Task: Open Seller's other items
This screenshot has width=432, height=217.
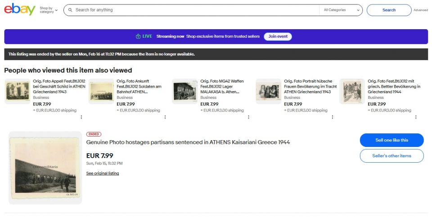Action: 391,156
